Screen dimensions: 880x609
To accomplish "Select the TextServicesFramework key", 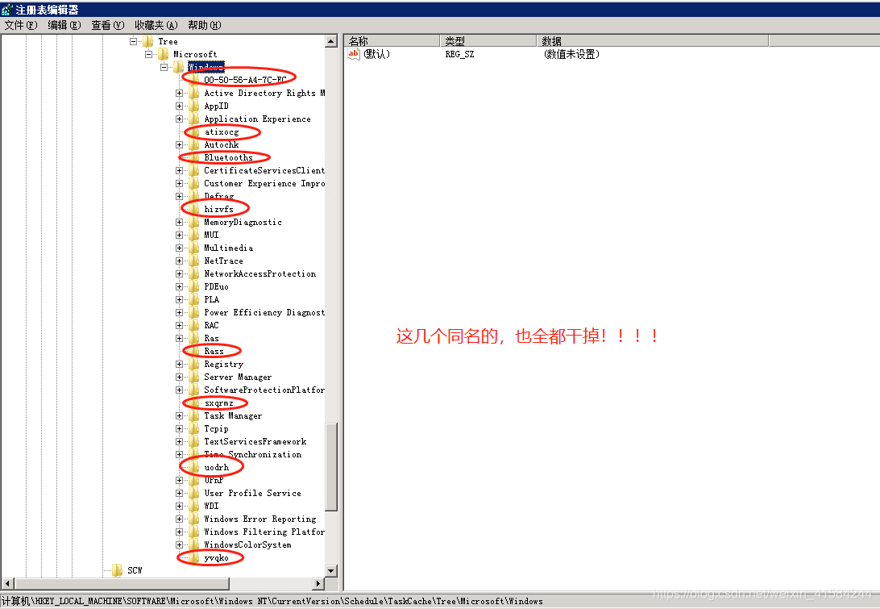I will pos(255,441).
